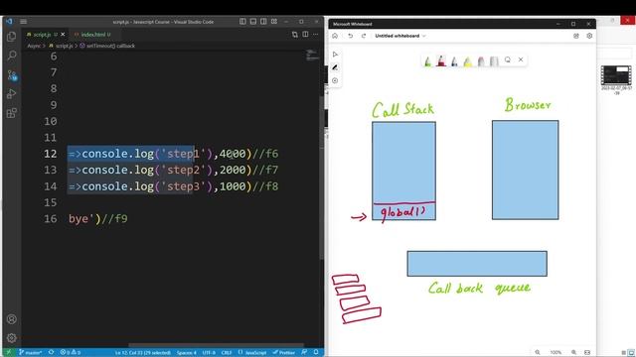This screenshot has width=636, height=357.
Task: Click the master branch in the status bar
Action: point(31,353)
